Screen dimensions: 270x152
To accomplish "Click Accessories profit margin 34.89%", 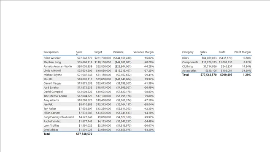I will point(246,71).
